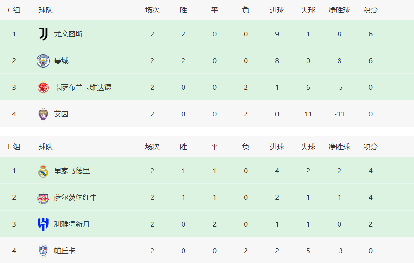
Task: Click the 艾因 team name
Action: pos(61,114)
